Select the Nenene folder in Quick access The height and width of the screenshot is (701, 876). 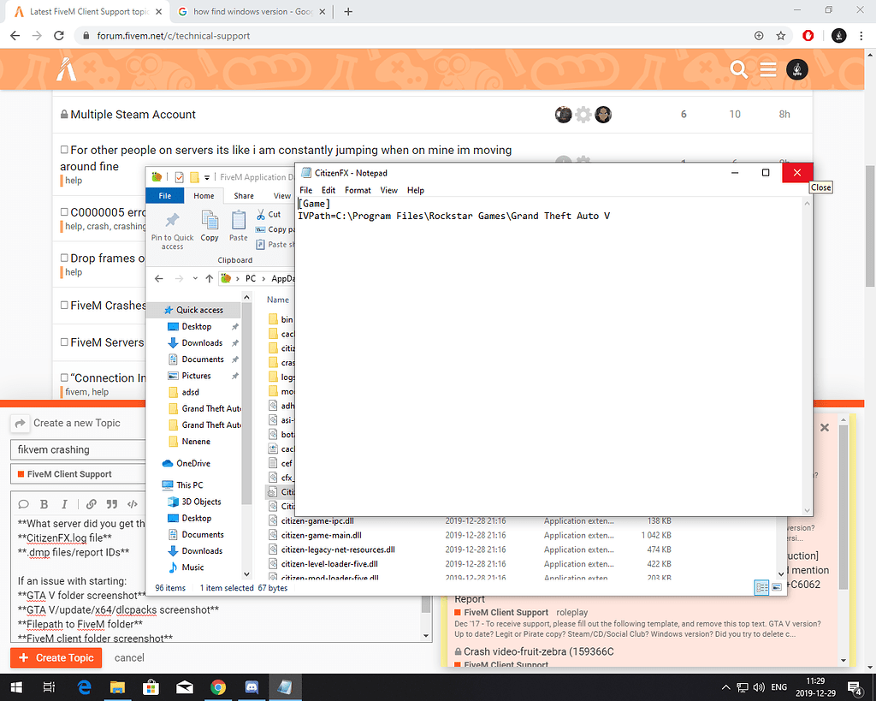196,441
